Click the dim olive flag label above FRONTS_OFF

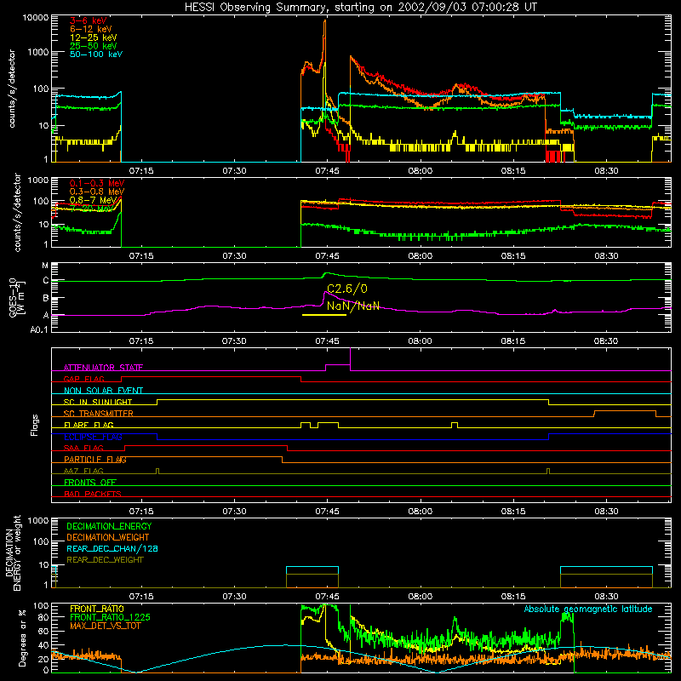click(83, 471)
